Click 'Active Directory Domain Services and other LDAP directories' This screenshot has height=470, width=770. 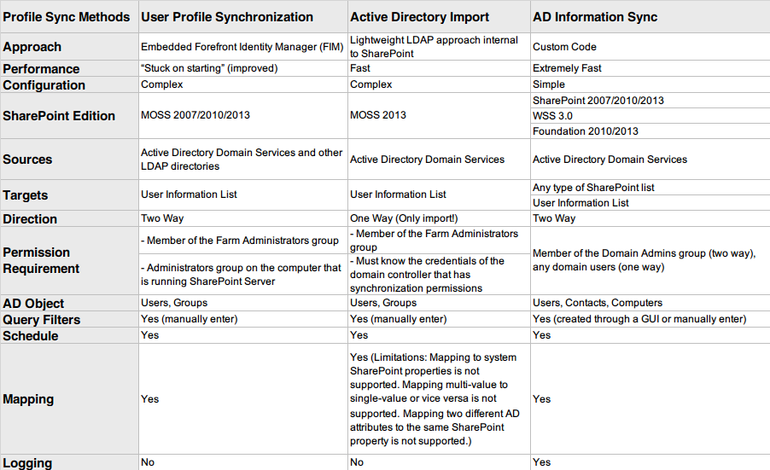[243, 159]
